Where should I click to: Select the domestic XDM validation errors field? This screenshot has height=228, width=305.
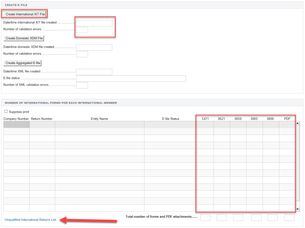[82, 54]
